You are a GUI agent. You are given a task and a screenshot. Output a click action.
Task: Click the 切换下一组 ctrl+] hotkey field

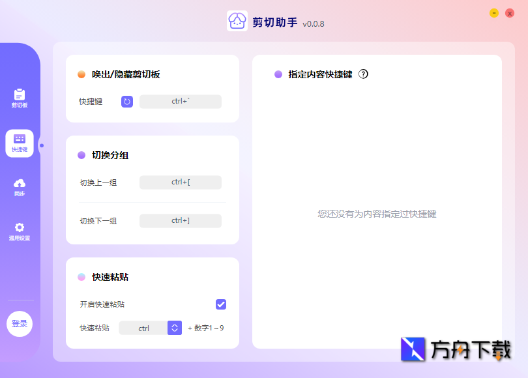180,221
